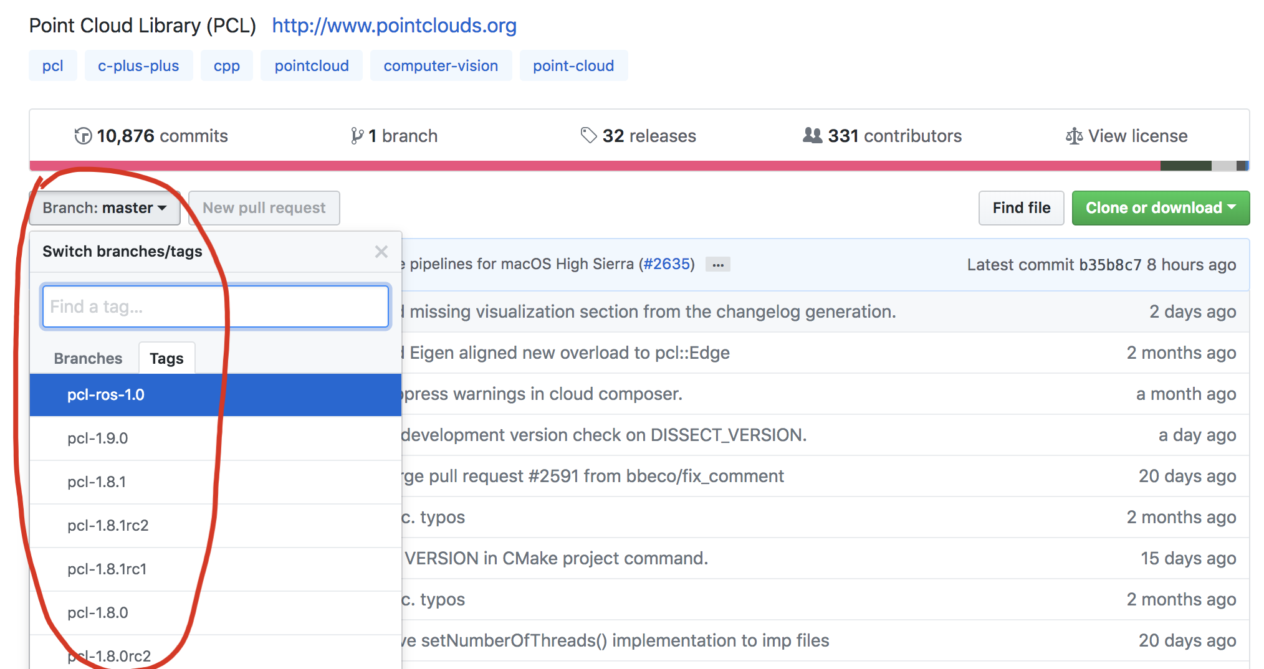Switch to the Branches tab
Screen dimensions: 1264x669
88,358
